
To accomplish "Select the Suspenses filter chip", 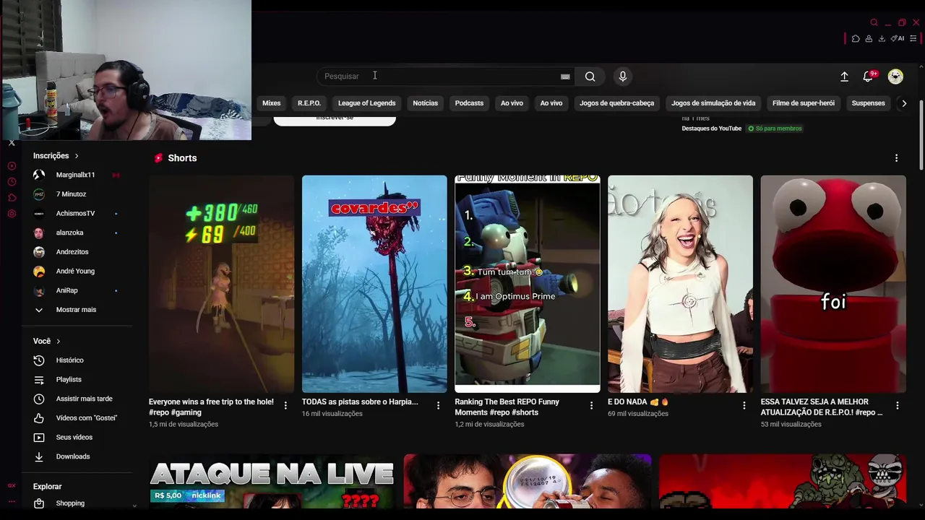I will click(x=868, y=103).
